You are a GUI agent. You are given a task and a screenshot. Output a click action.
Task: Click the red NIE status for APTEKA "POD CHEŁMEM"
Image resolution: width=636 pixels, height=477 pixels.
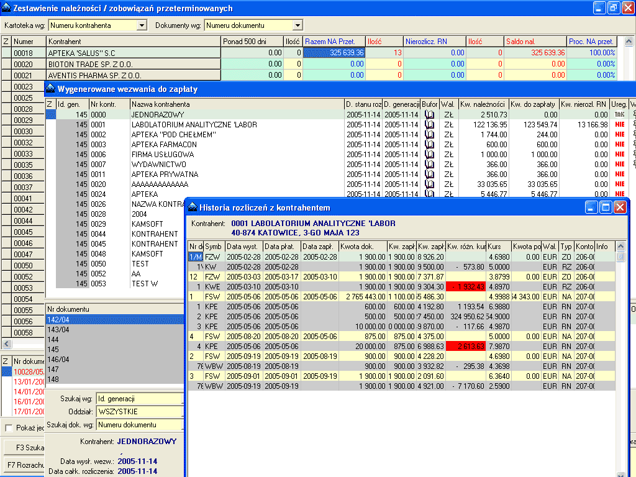(619, 135)
